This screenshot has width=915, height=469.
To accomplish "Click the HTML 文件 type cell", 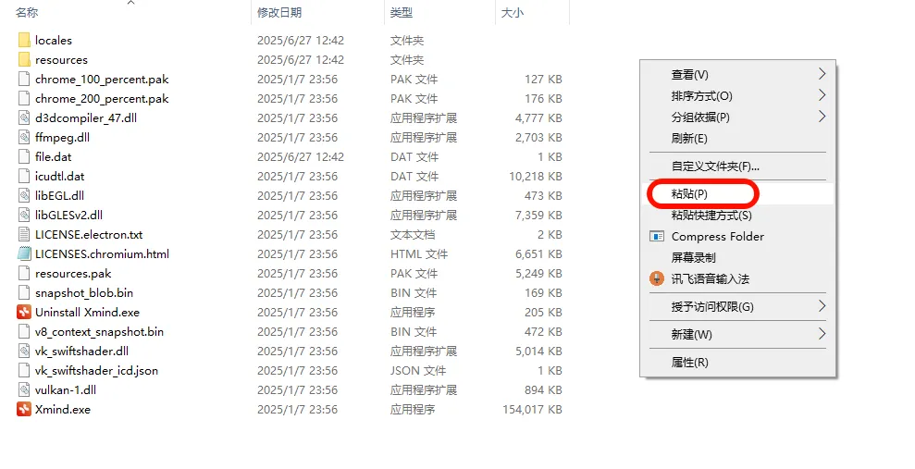I will click(419, 253).
